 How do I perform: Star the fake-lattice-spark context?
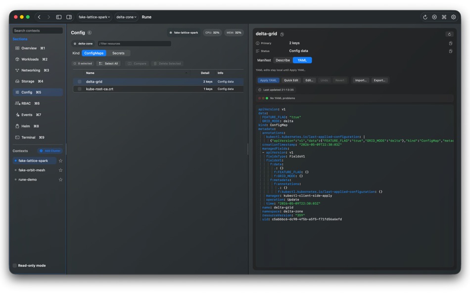point(60,161)
